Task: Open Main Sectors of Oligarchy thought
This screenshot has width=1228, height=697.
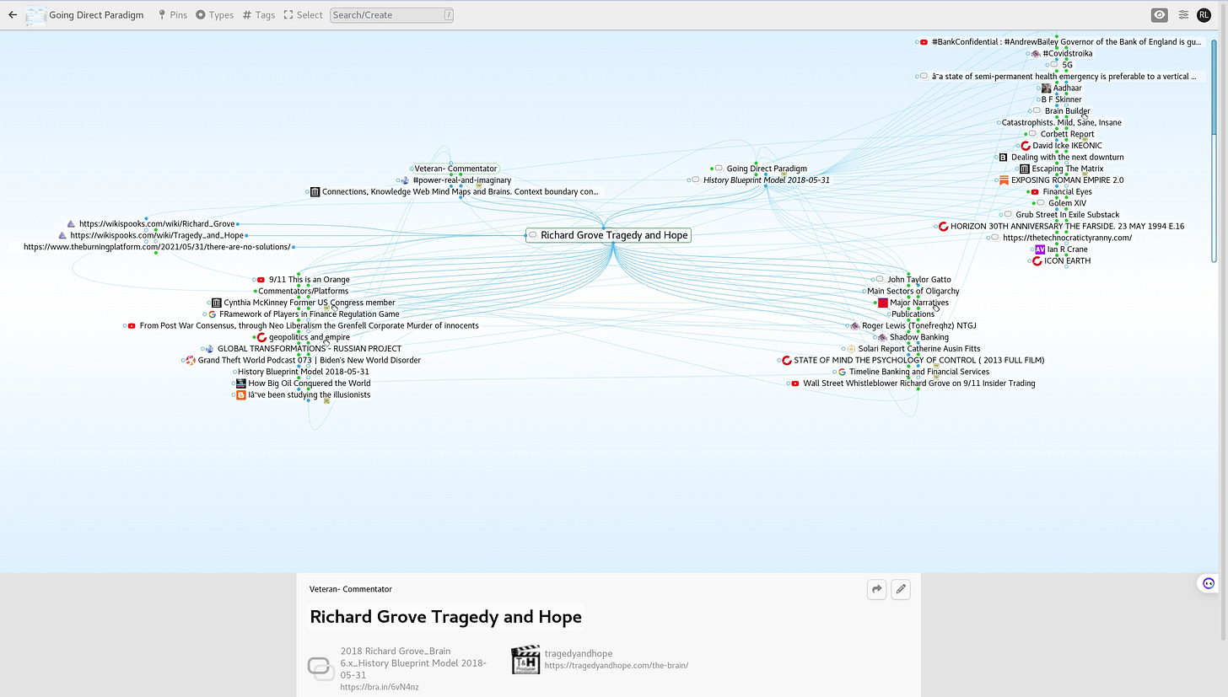Action: pos(913,292)
